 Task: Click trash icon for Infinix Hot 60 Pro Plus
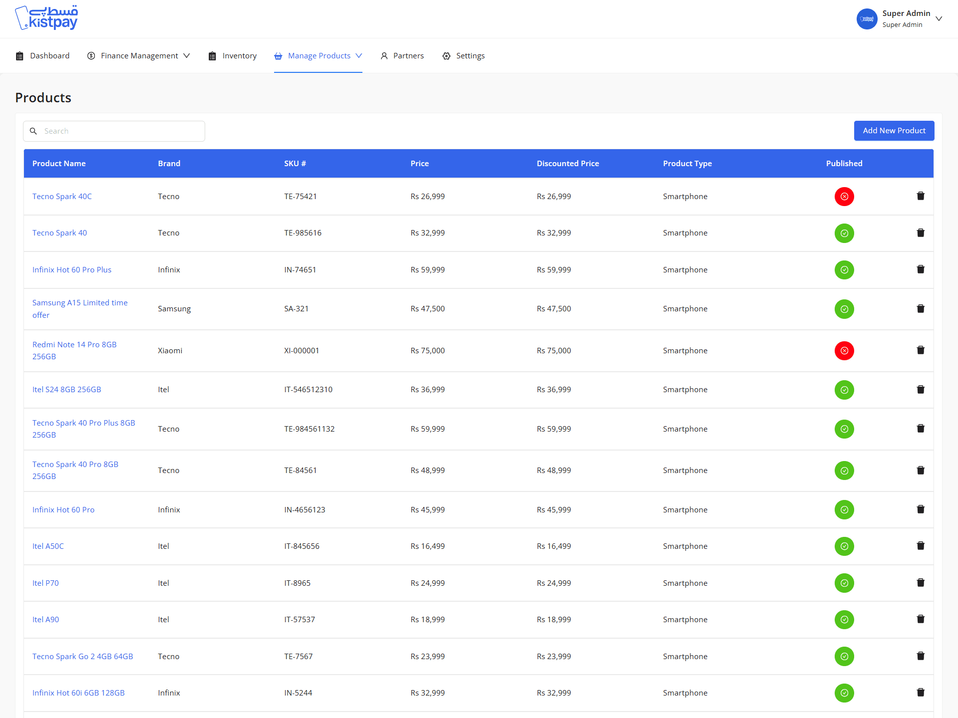click(x=921, y=269)
